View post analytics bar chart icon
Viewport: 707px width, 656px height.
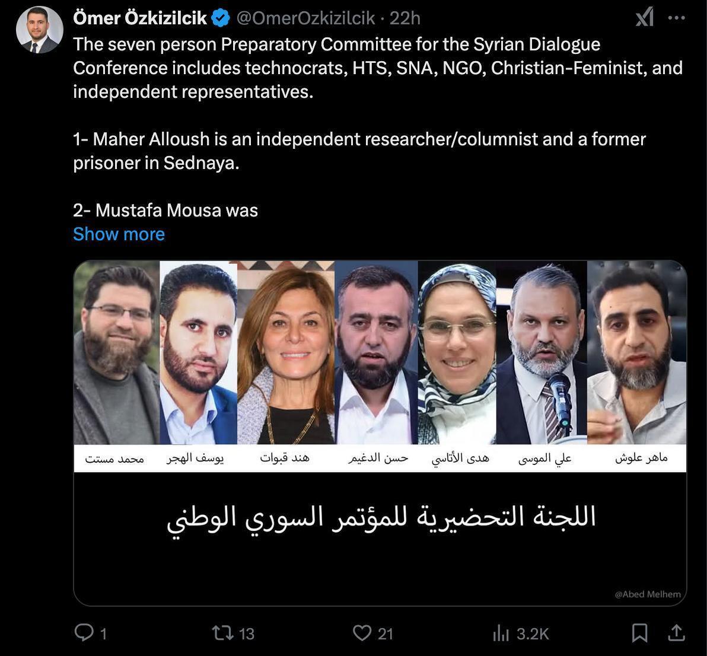click(x=501, y=633)
